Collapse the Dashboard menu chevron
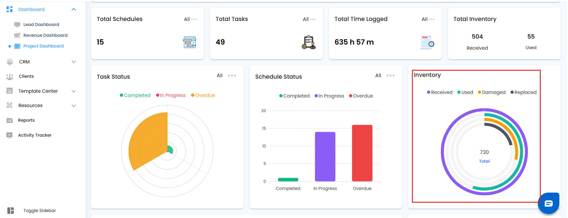The width and height of the screenshot is (568, 218). (x=74, y=10)
